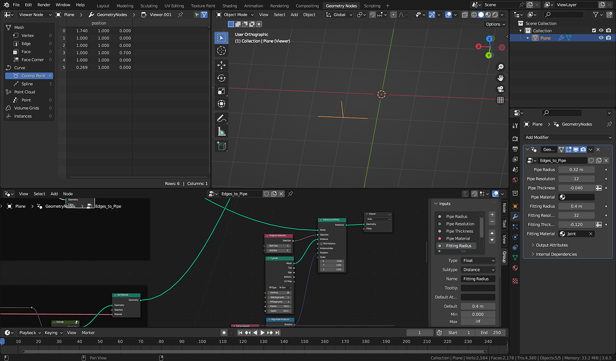Toggle visibility eye of Plane object
This screenshot has height=361, width=616.
[x=601, y=38]
